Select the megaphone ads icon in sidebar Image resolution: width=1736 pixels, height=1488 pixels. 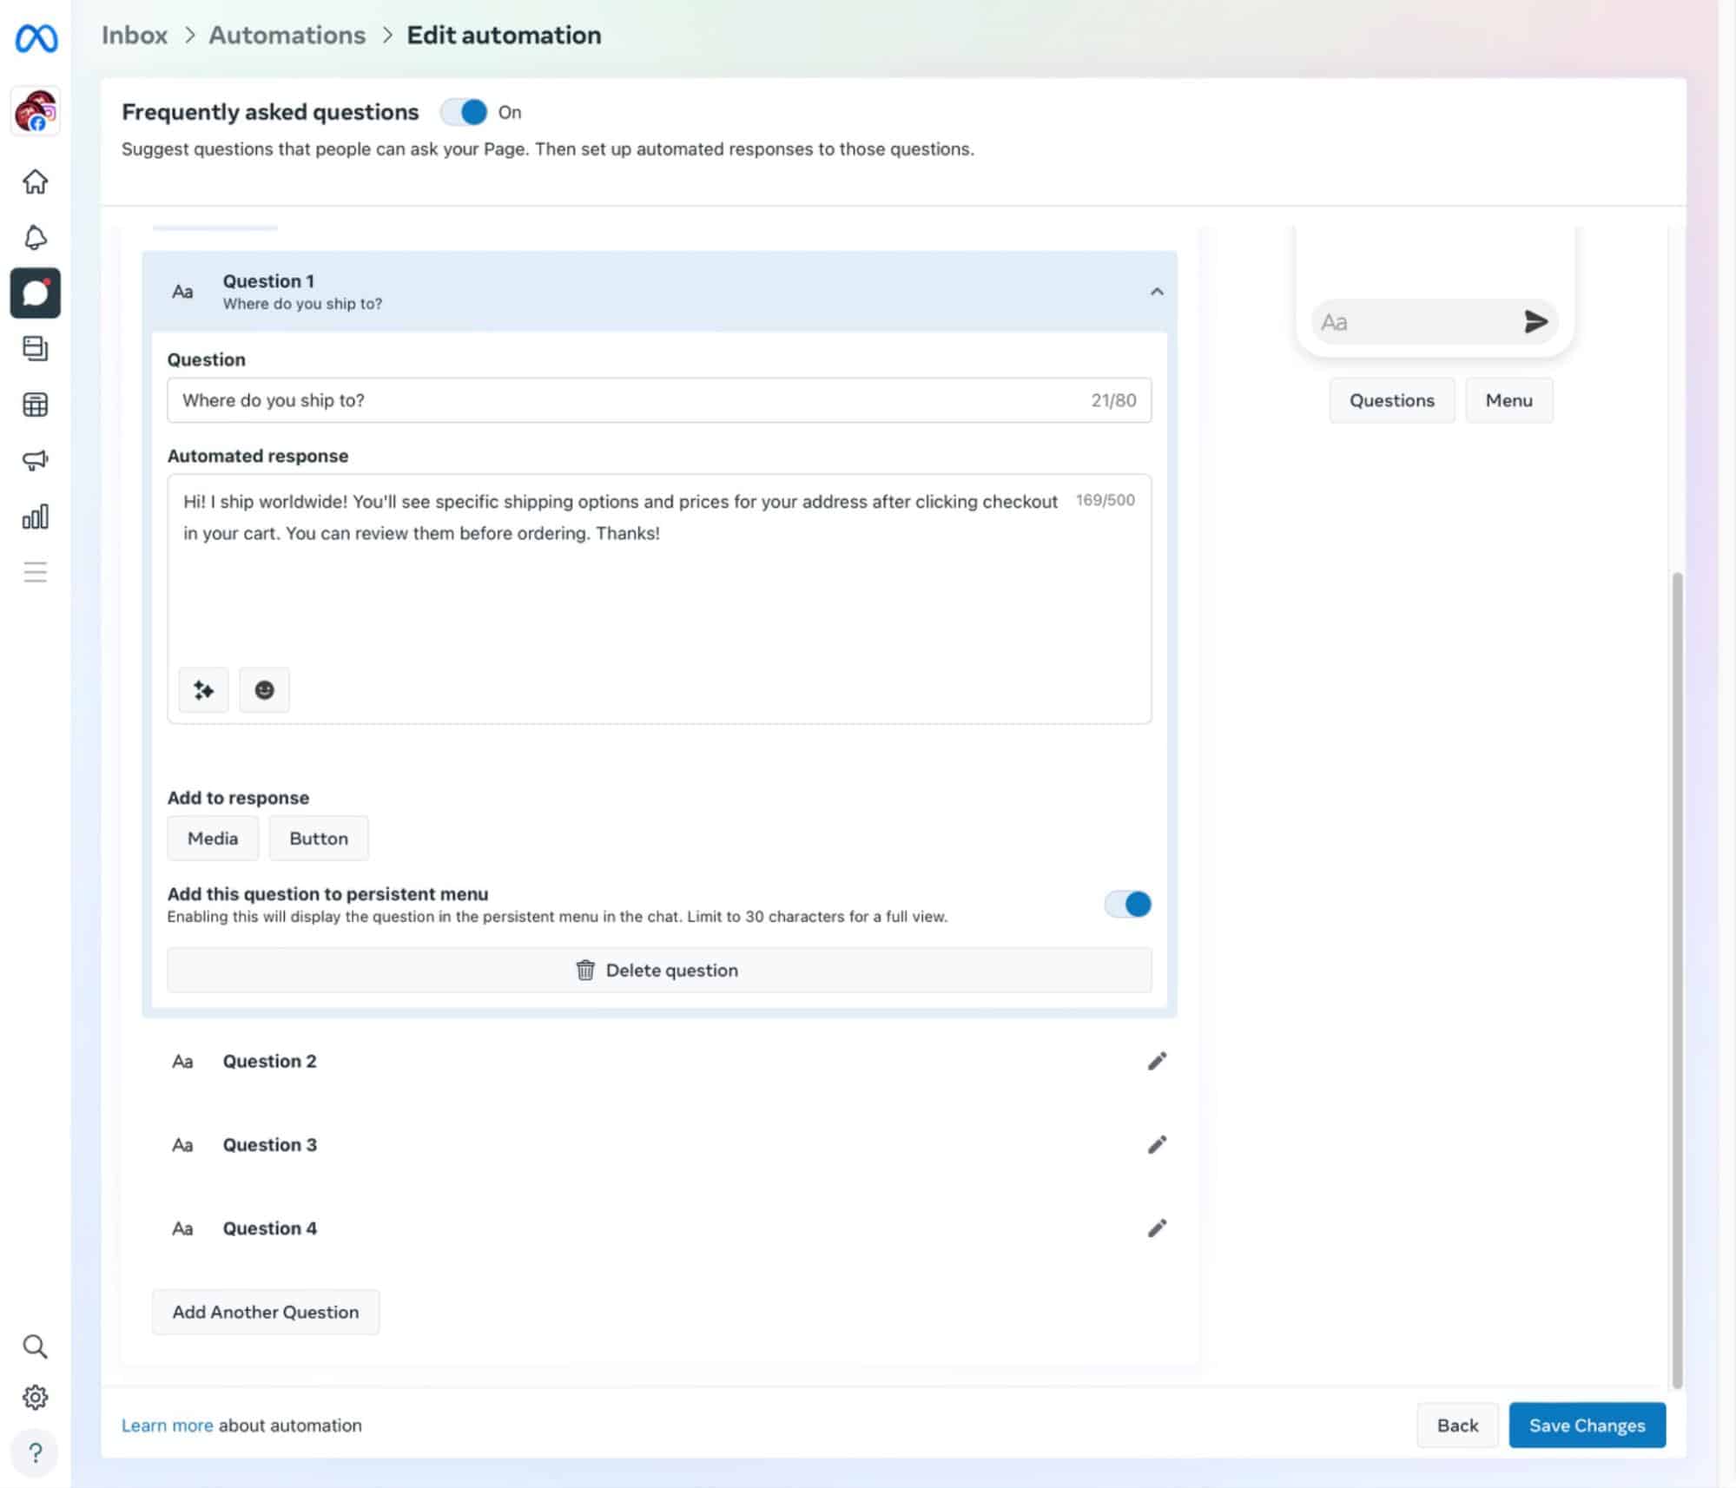35,461
